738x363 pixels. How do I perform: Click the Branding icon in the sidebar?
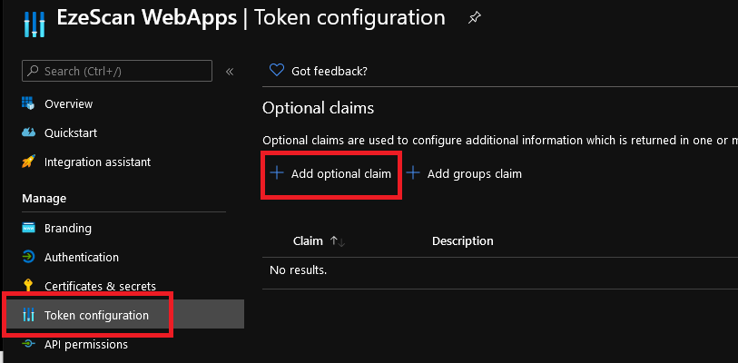pos(27,228)
